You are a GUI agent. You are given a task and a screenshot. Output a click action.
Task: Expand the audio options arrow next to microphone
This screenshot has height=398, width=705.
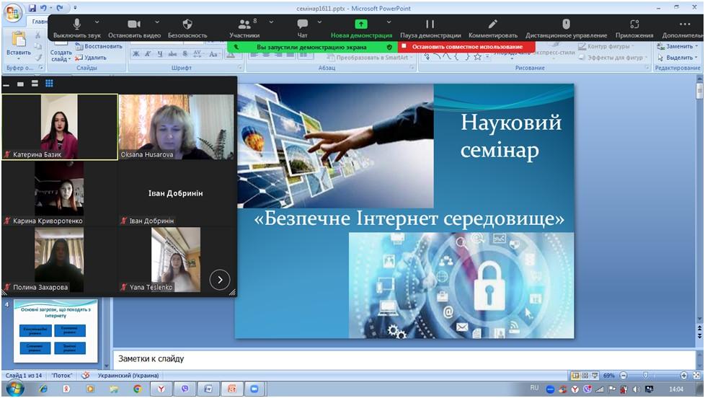(x=98, y=22)
